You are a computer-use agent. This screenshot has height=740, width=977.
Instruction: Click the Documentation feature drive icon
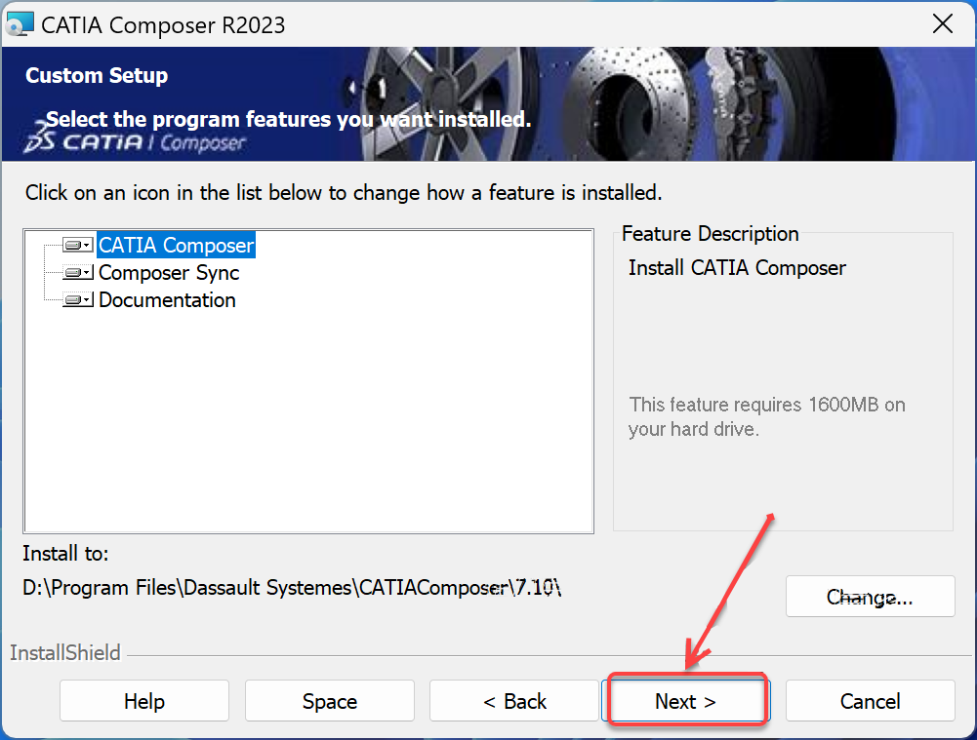[74, 300]
